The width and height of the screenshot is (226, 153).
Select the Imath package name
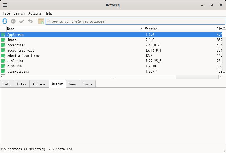(12, 40)
